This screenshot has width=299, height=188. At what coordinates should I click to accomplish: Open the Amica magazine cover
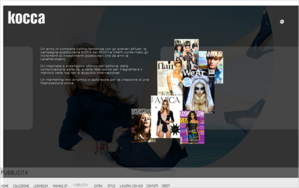point(165,117)
